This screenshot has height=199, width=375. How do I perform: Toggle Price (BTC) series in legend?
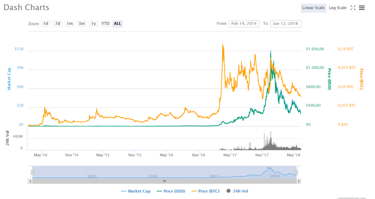(205, 191)
